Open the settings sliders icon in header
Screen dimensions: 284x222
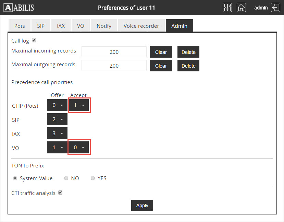[227, 8]
